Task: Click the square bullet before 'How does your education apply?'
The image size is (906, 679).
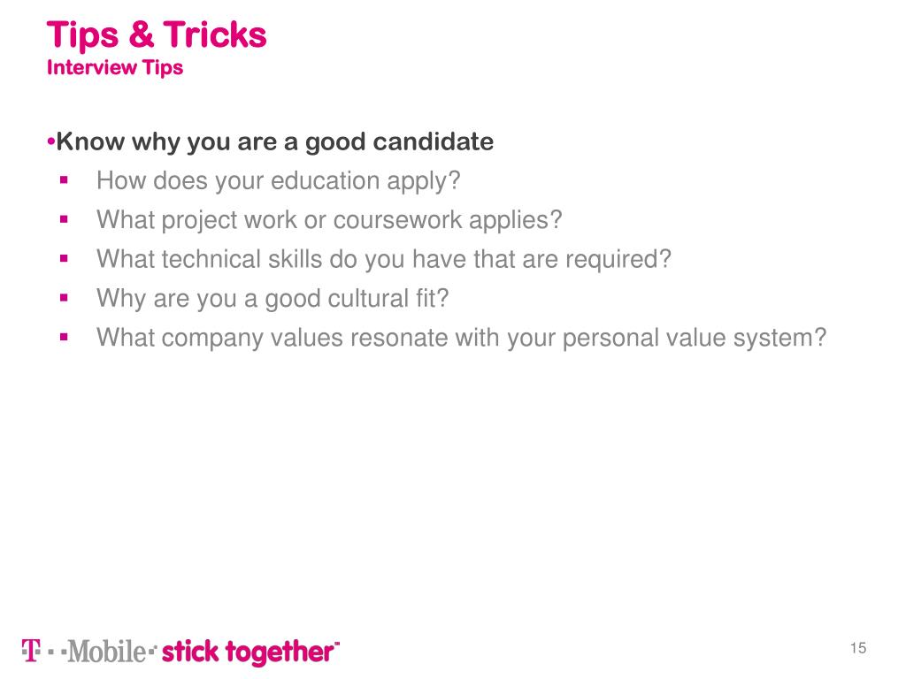Action: click(65, 181)
